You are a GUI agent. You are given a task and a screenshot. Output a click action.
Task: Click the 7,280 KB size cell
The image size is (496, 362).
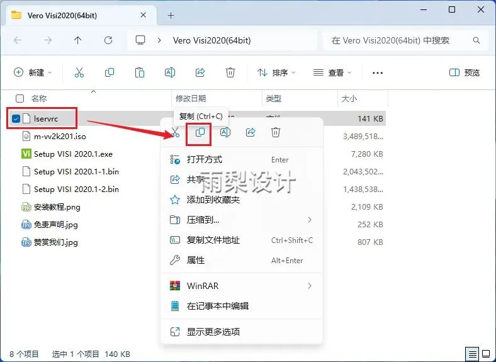(367, 154)
